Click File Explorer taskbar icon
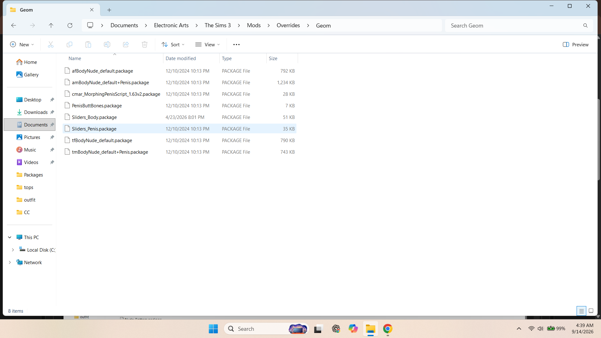Viewport: 601px width, 338px height. tap(370, 329)
